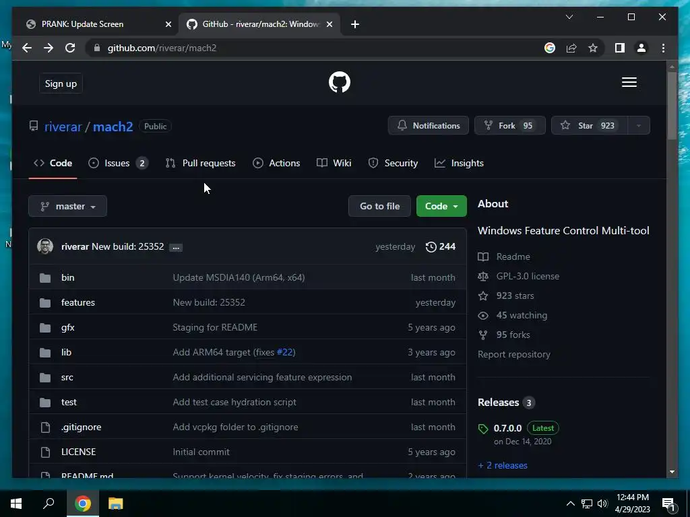The height and width of the screenshot is (517, 690).
Task: Click the site lock icon
Action: coord(97,48)
